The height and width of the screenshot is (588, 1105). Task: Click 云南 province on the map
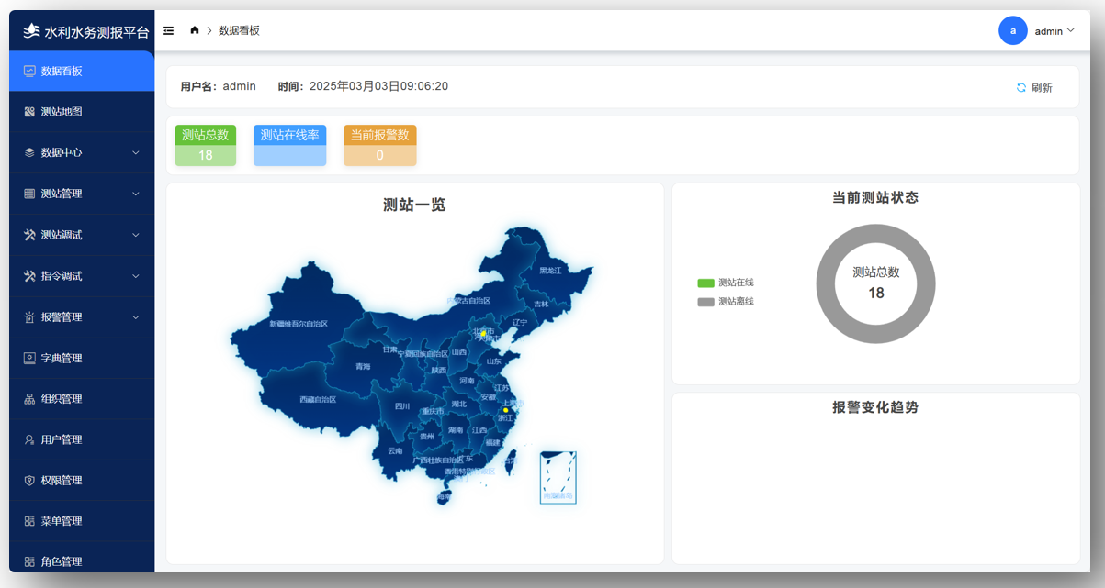click(x=395, y=450)
